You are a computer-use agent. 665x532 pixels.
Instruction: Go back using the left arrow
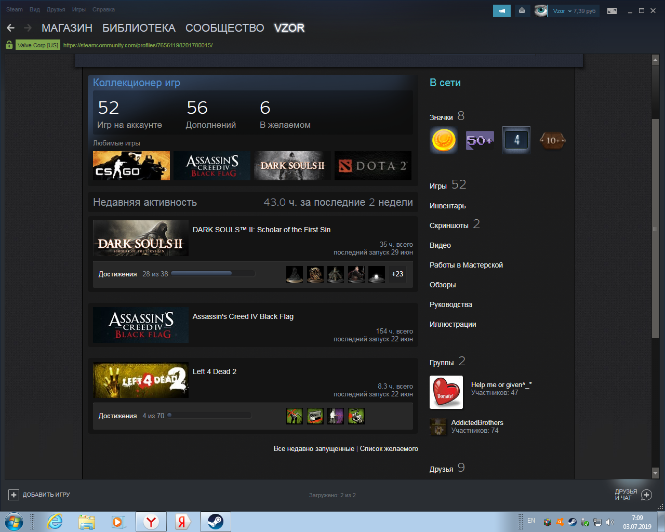coord(10,28)
